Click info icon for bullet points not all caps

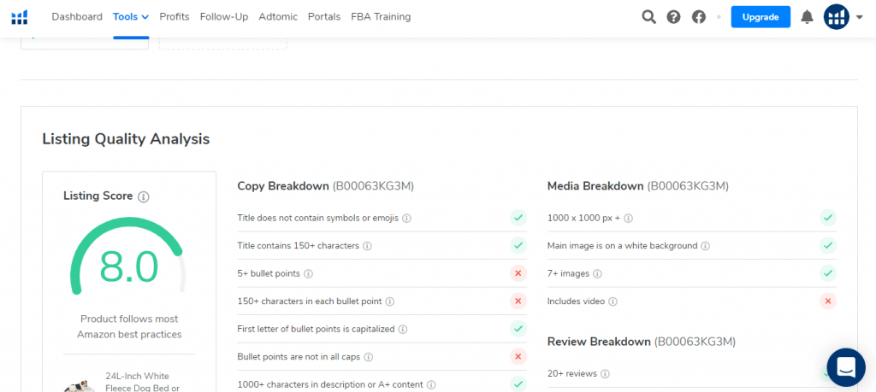point(369,357)
